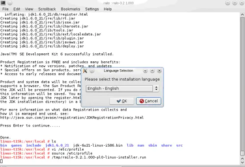Click the terminal scrollbar up arrow

point(242,15)
